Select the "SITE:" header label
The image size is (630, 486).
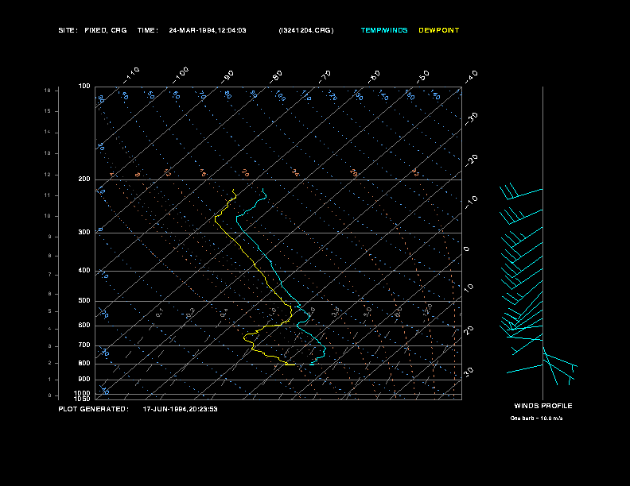68,30
